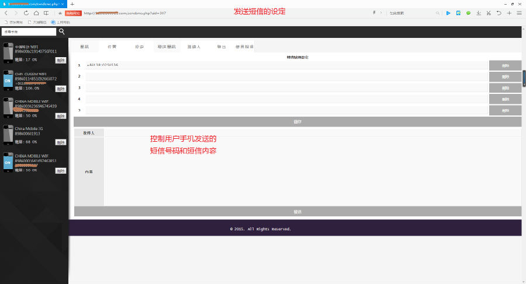Click the message content text area
This screenshot has height=284, width=526.
pyautogui.click(x=313, y=171)
